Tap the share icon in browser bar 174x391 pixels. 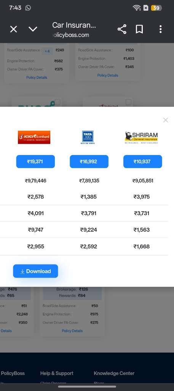click(x=122, y=29)
